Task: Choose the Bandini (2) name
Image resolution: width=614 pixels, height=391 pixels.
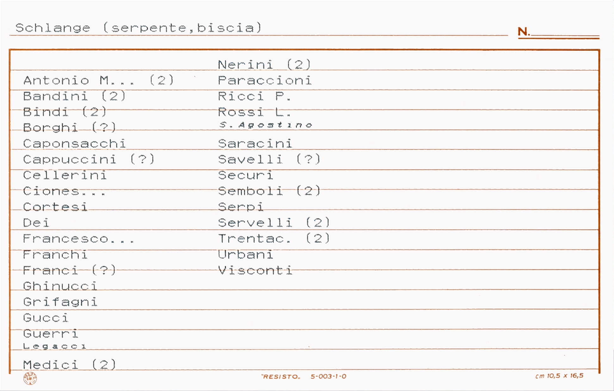Action: [74, 96]
